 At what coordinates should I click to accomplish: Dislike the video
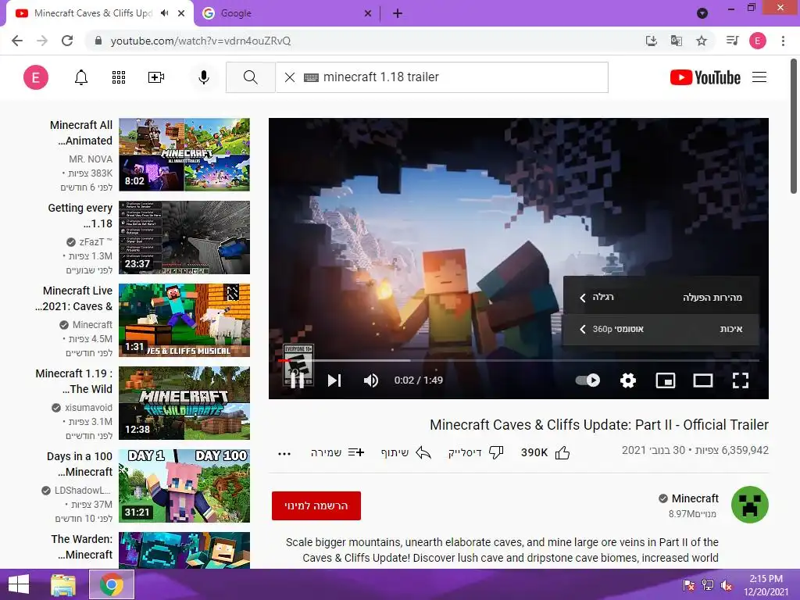pos(476,452)
